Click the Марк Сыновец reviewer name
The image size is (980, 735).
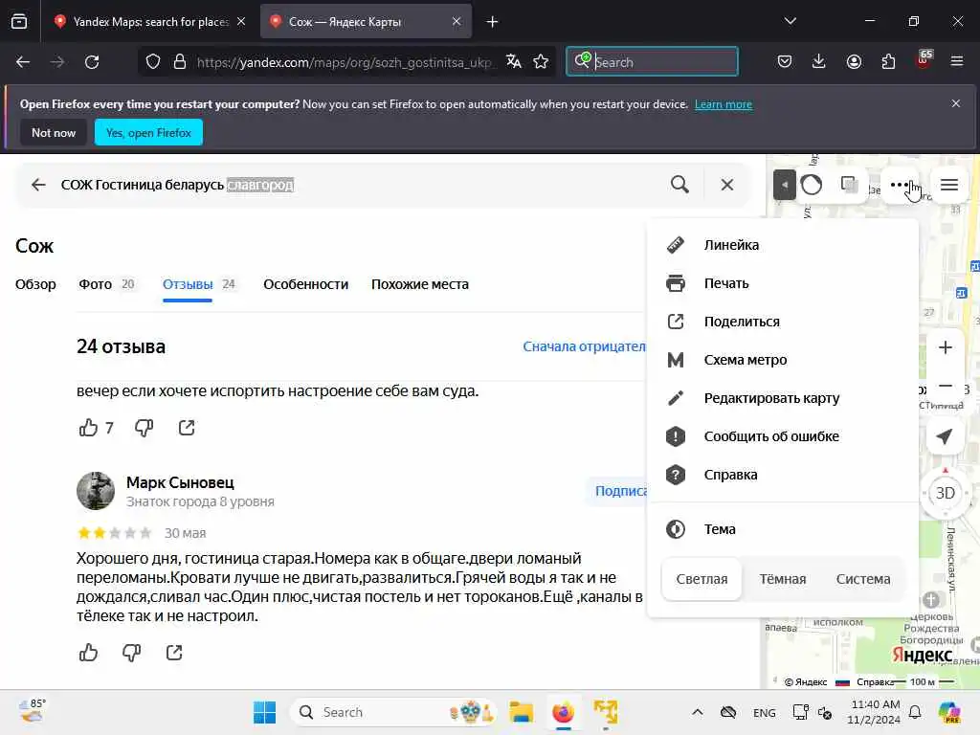[180, 482]
